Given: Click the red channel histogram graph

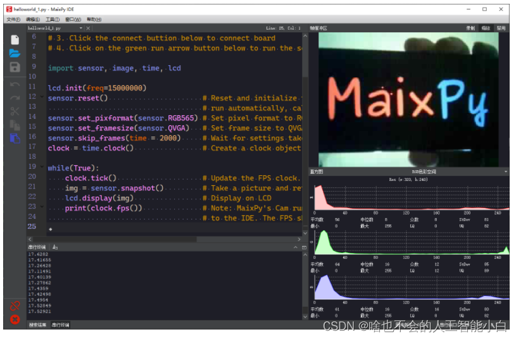Looking at the screenshot, I should pyautogui.click(x=412, y=197).
